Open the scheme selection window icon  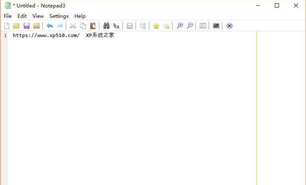(x=203, y=26)
